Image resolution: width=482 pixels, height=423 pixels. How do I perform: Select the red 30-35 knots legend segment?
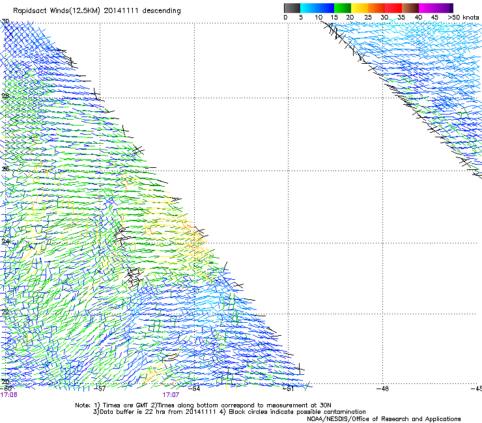393,8
